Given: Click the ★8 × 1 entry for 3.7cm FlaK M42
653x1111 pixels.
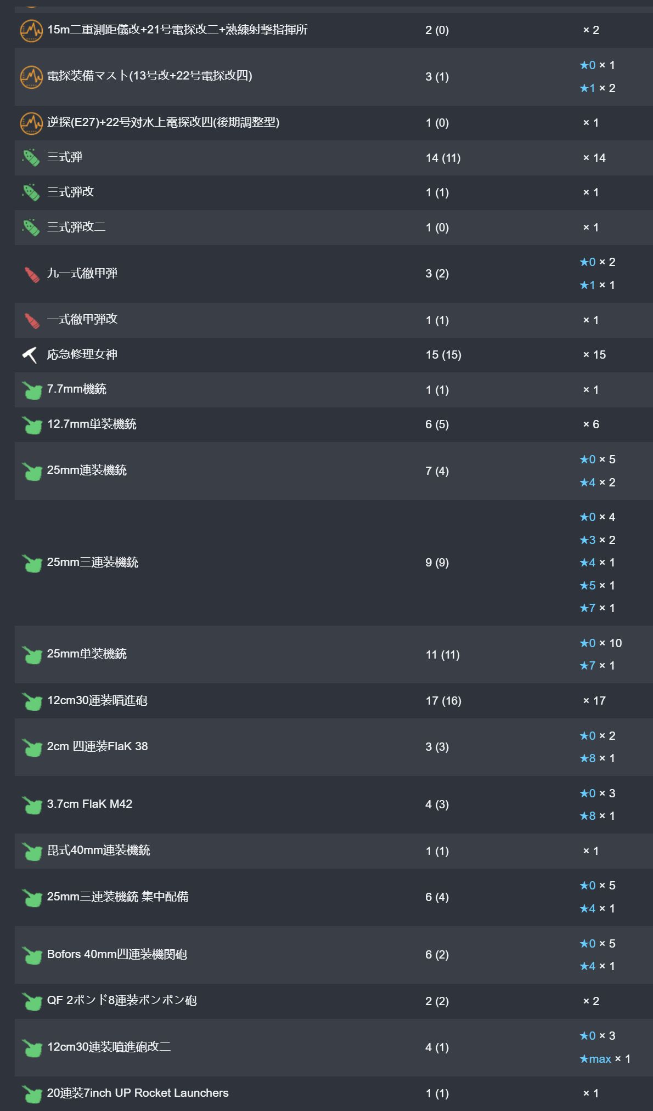Looking at the screenshot, I should pos(597,816).
